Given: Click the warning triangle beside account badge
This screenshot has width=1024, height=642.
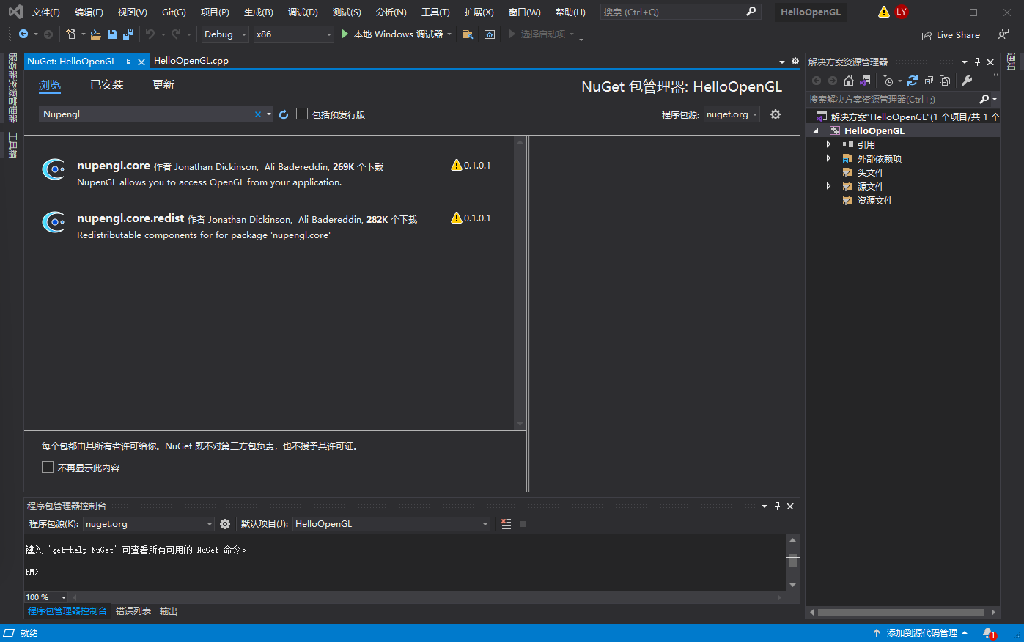Looking at the screenshot, I should pos(883,12).
